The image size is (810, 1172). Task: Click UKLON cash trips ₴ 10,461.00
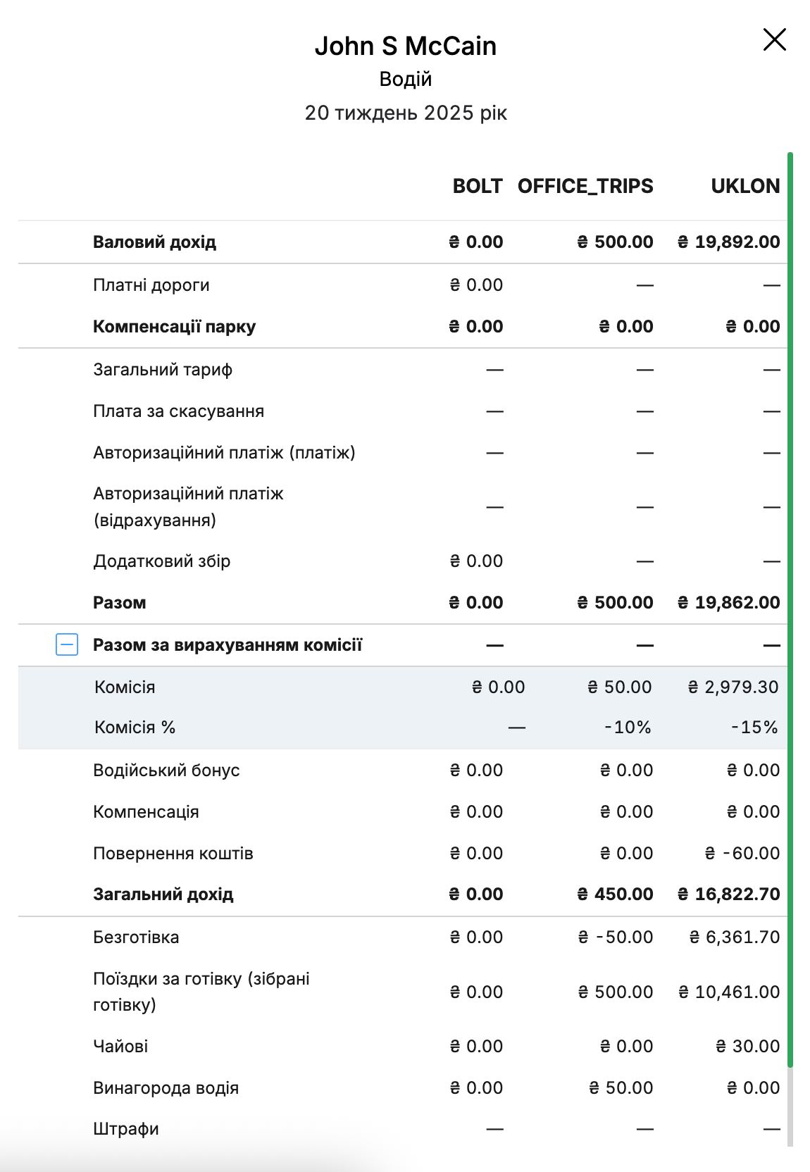click(729, 992)
